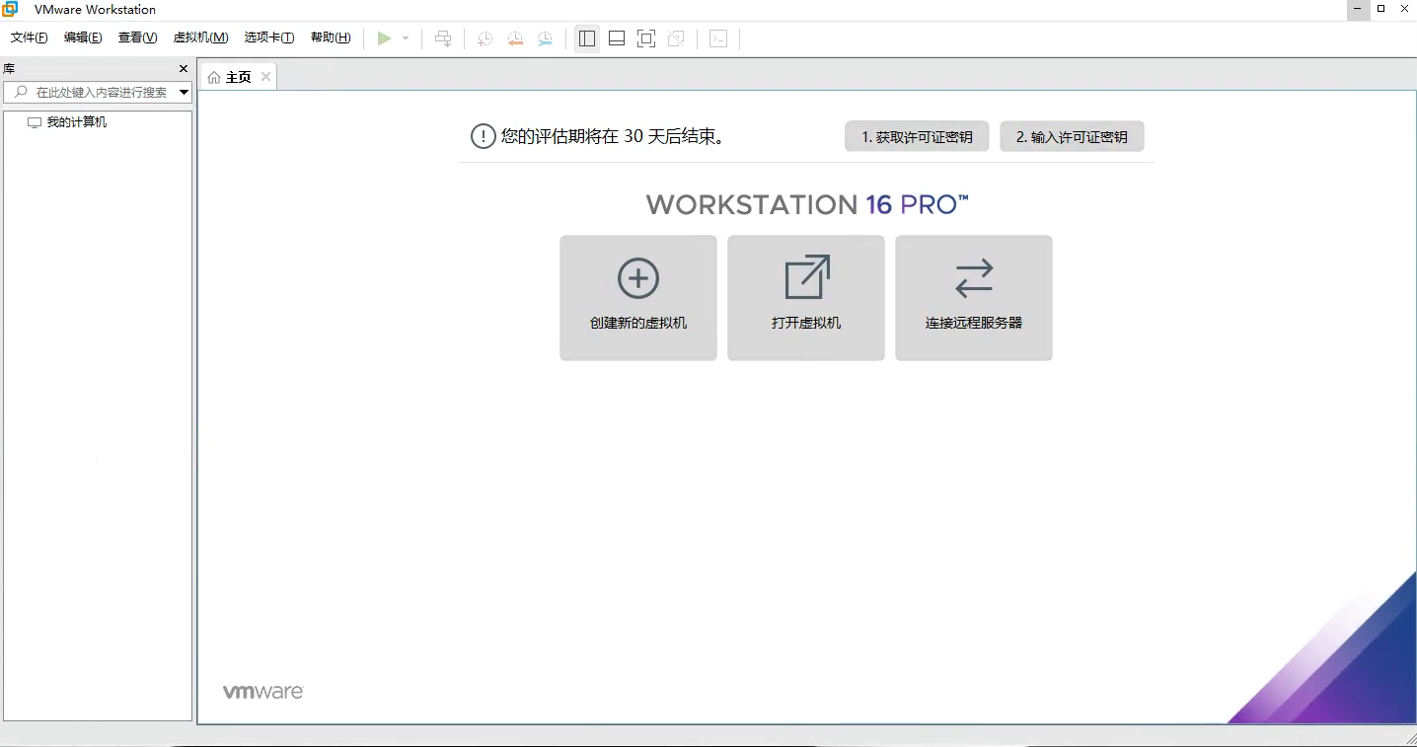Click the Unity mode toolbar icon
The image size is (1417, 747).
point(676,38)
